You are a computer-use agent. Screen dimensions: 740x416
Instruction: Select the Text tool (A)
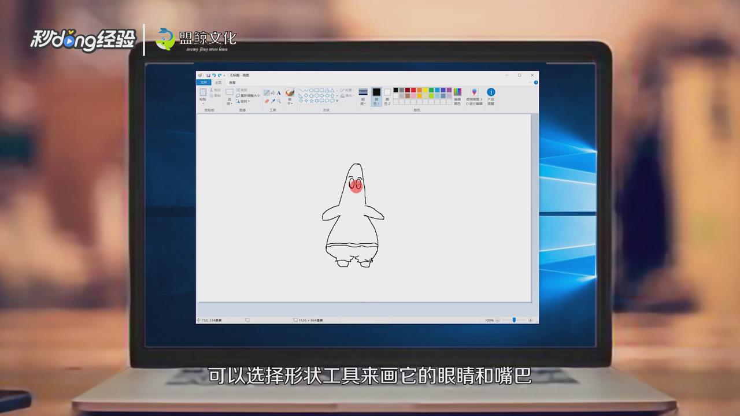click(279, 92)
